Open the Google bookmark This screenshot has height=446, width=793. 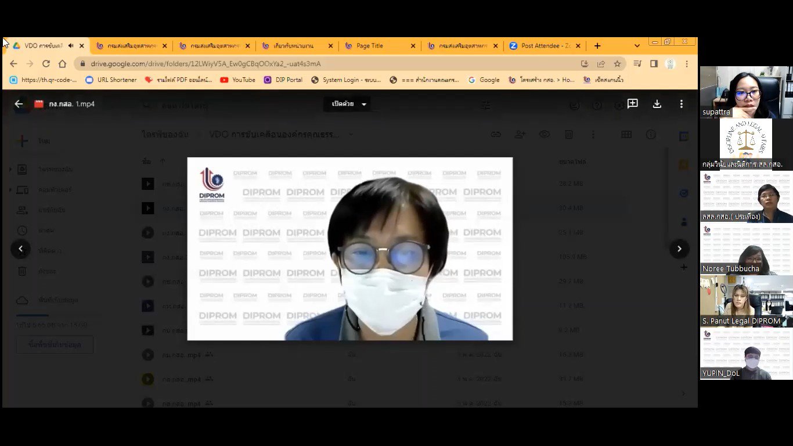click(484, 80)
